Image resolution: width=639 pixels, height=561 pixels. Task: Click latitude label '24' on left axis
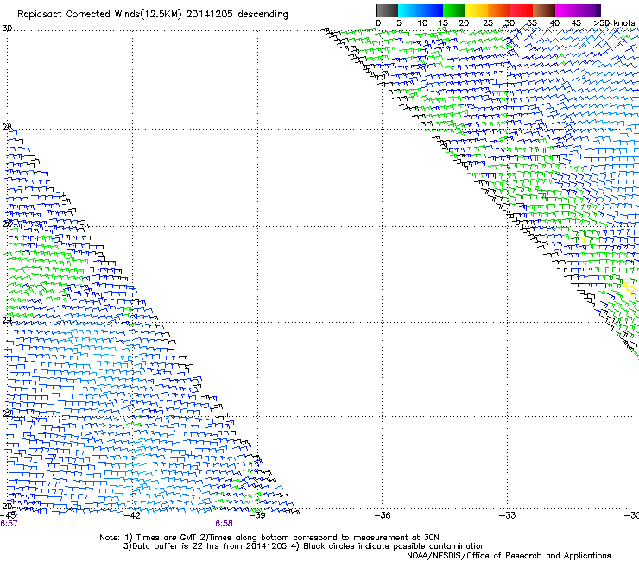pos(7,320)
